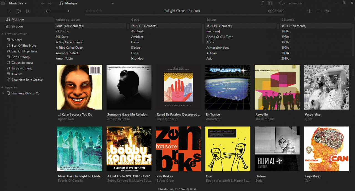Click the portable device icon in top bar

point(263,3)
